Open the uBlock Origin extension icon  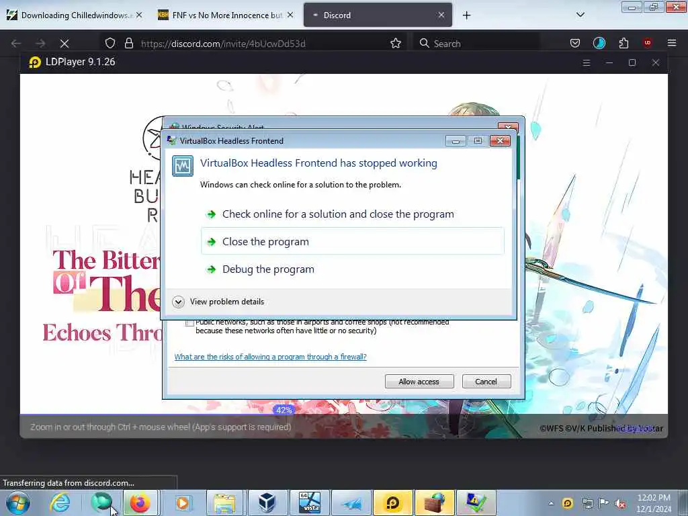tap(647, 43)
